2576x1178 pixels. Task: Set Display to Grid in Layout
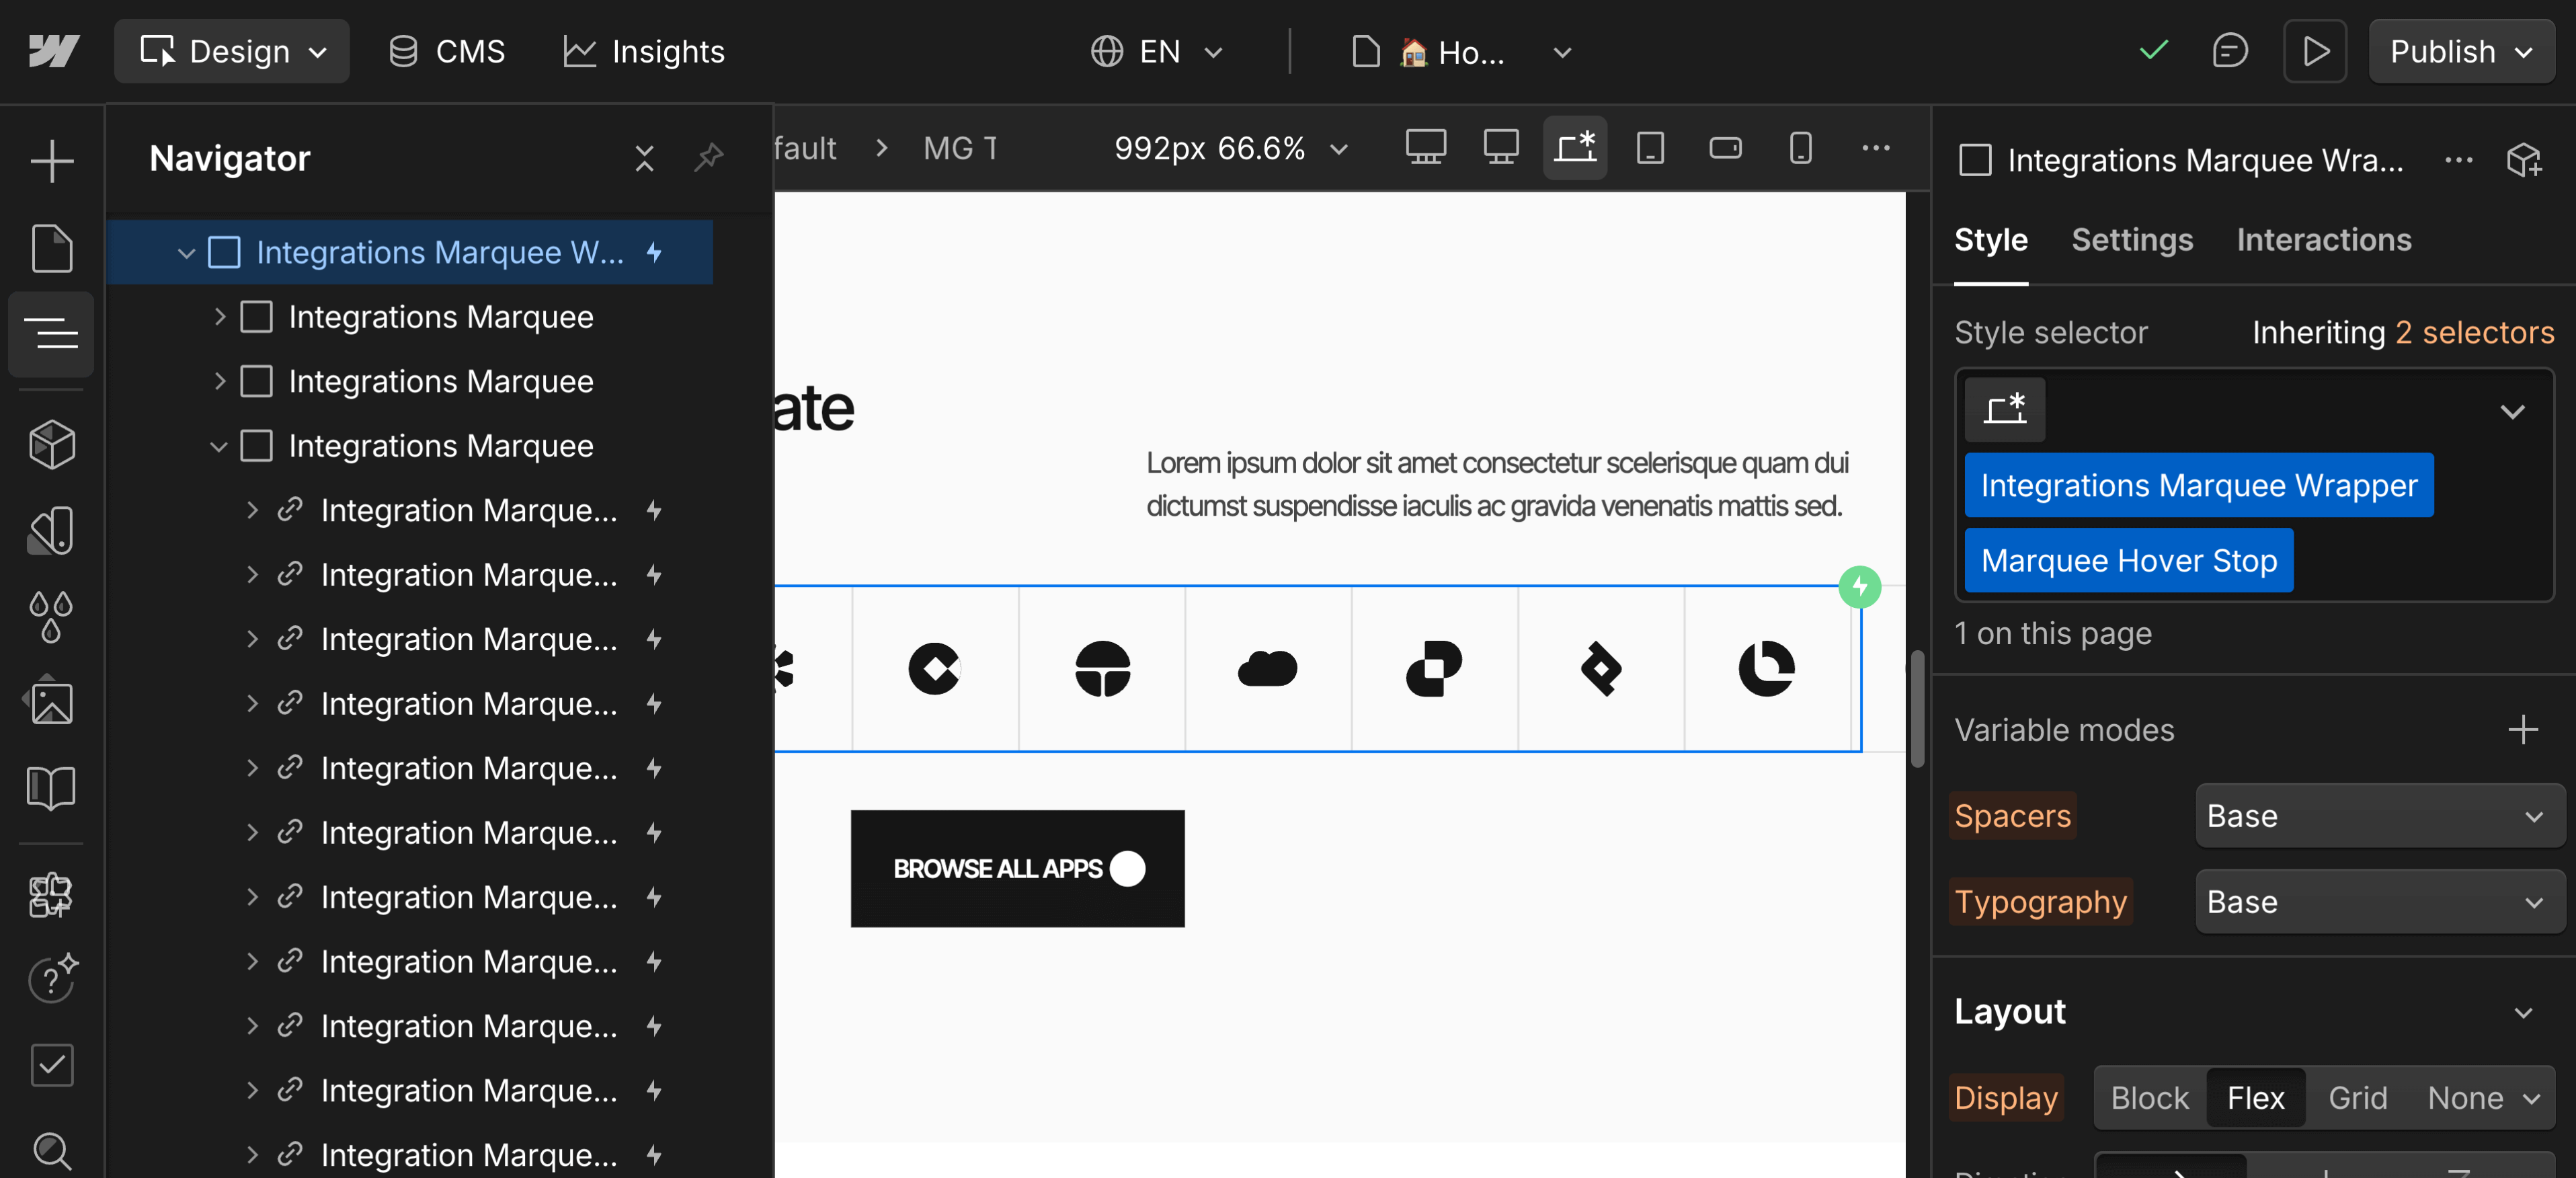click(2357, 1097)
